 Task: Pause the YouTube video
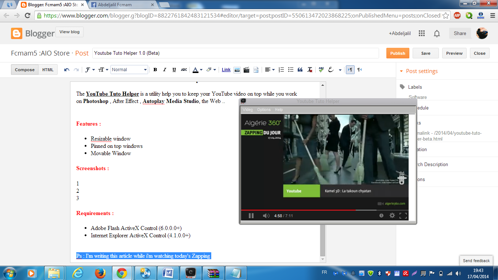[251, 216]
